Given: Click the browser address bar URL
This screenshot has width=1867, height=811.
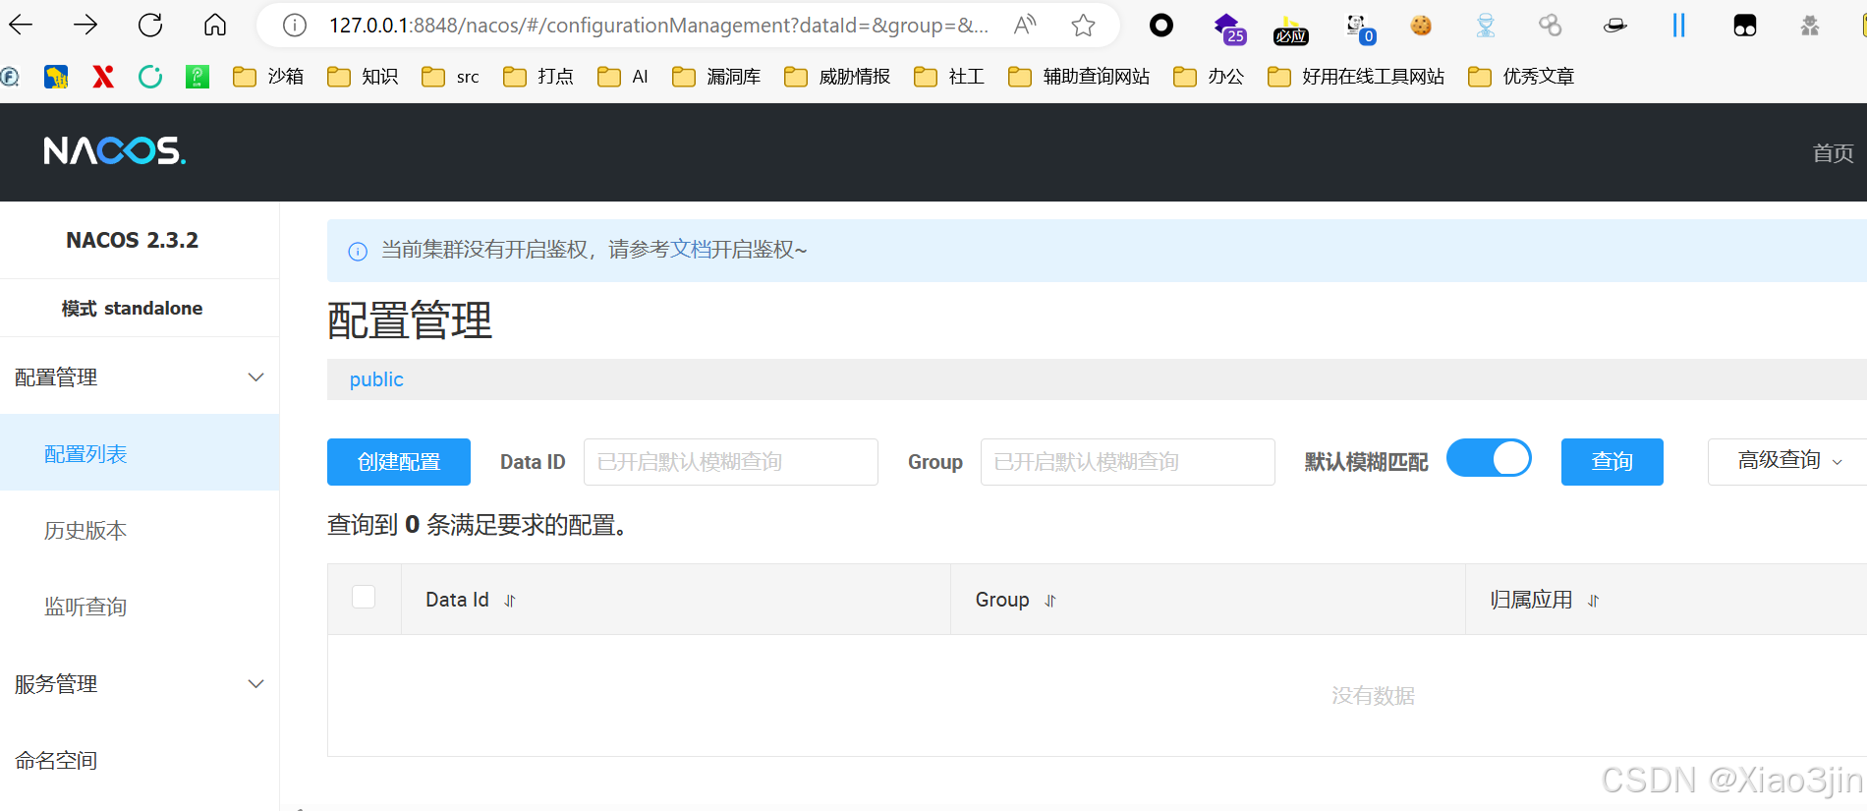Looking at the screenshot, I should tap(658, 26).
